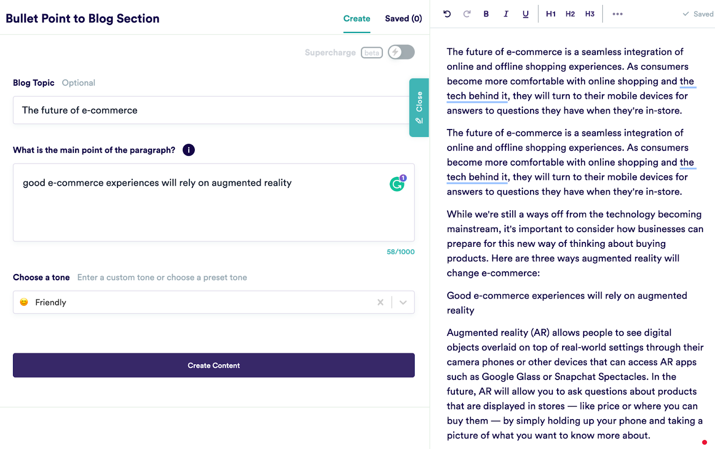Click the Create Content button
The image size is (715, 449).
pyautogui.click(x=214, y=366)
